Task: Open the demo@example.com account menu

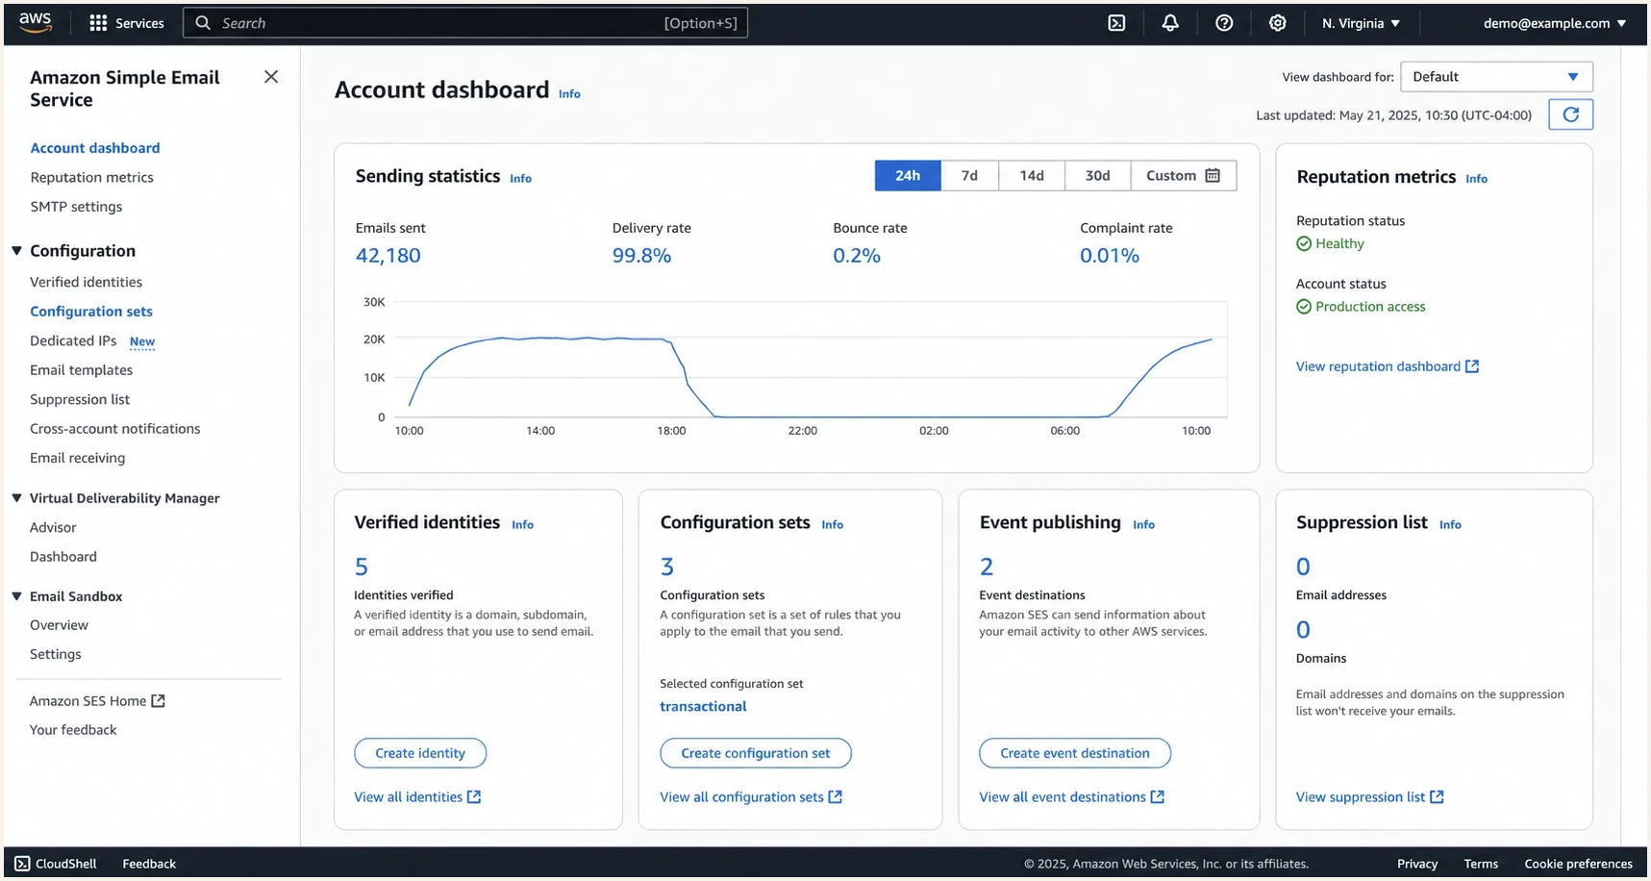Action: coord(1555,23)
